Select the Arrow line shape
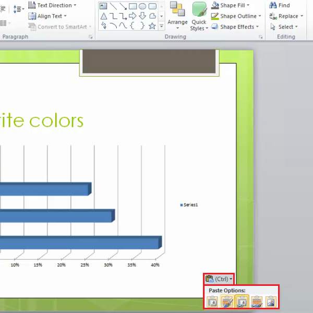This screenshot has height=313, width=313. click(x=123, y=6)
